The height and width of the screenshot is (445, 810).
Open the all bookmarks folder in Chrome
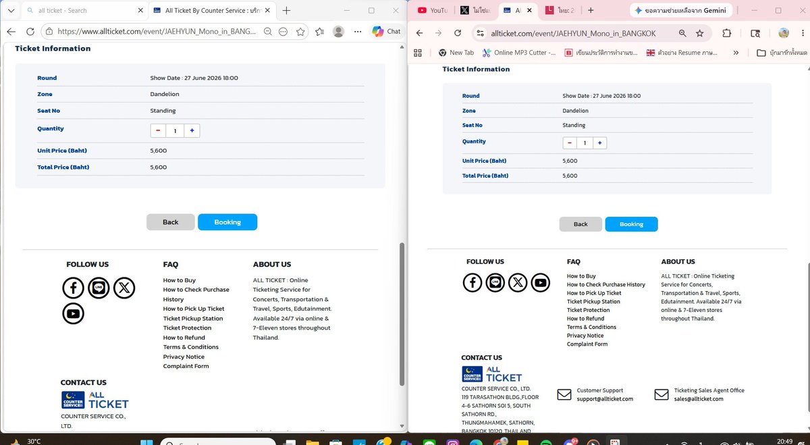point(782,52)
